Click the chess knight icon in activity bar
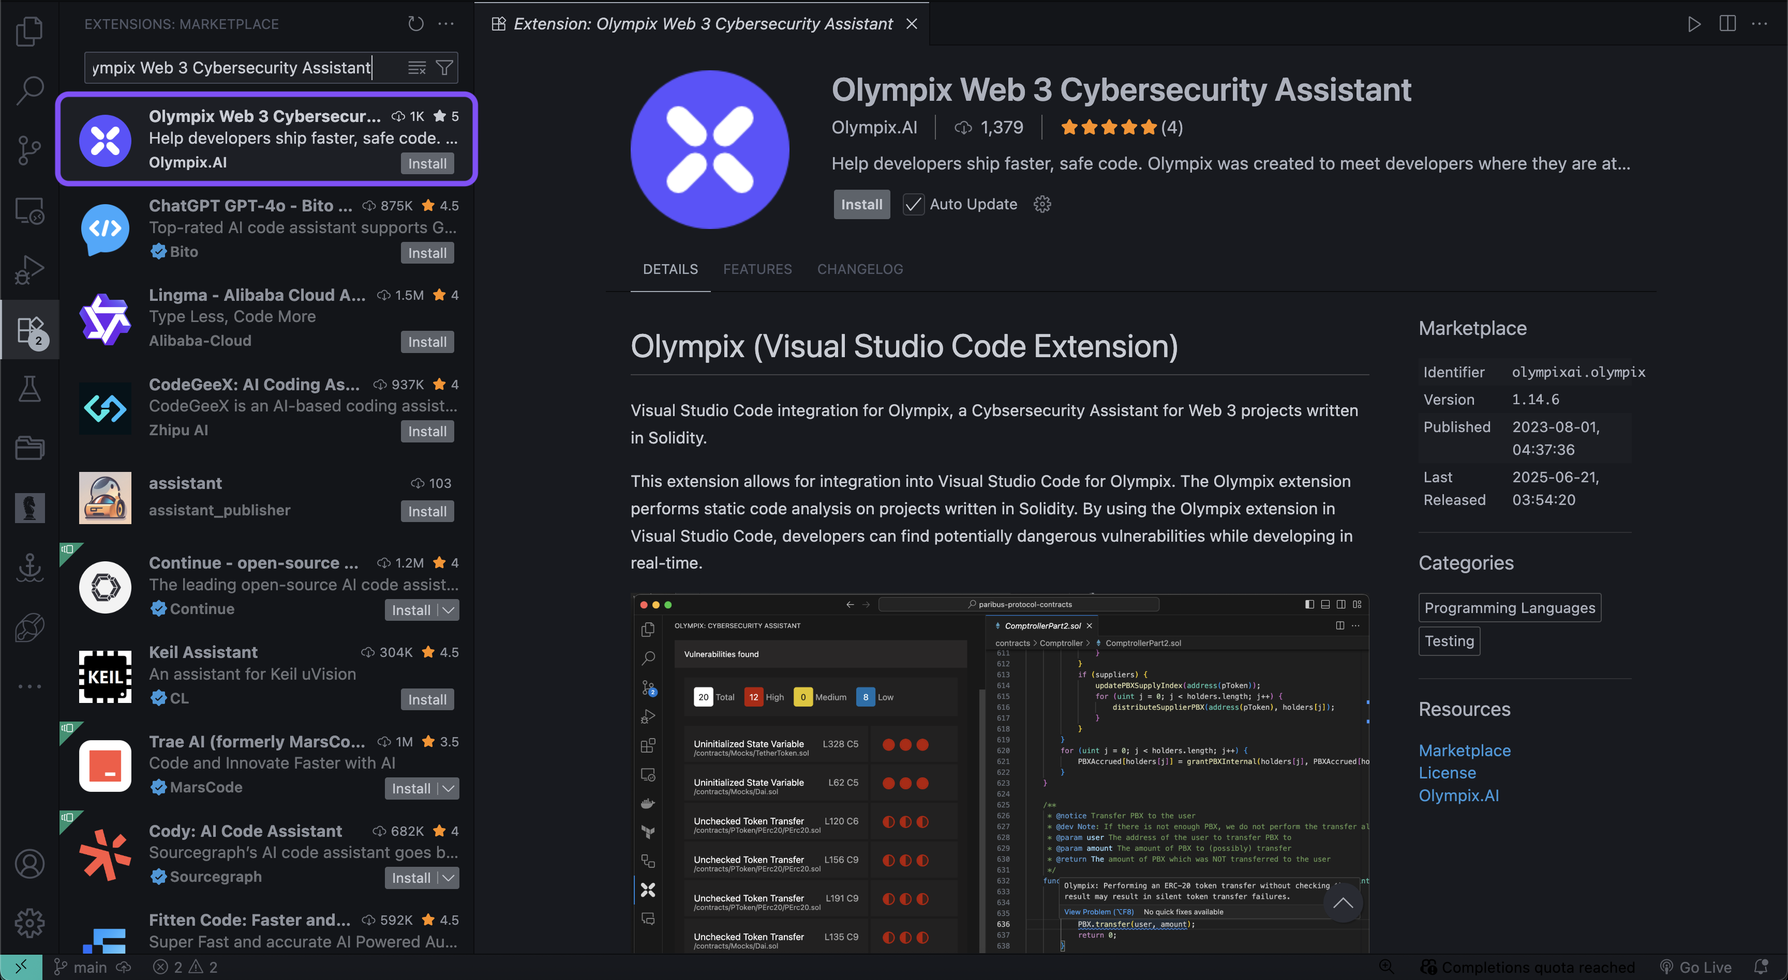This screenshot has height=980, width=1788. pos(29,508)
